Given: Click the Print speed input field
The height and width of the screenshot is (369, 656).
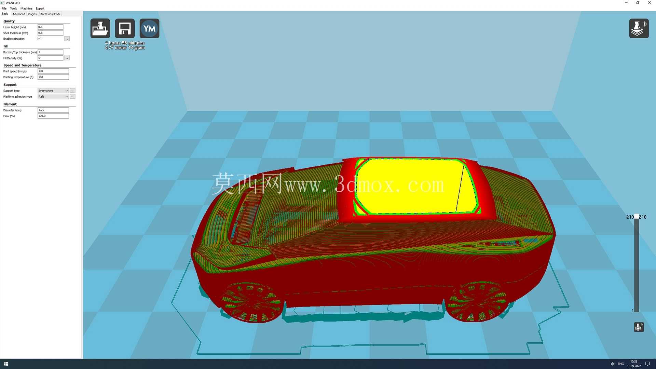Looking at the screenshot, I should (x=53, y=71).
